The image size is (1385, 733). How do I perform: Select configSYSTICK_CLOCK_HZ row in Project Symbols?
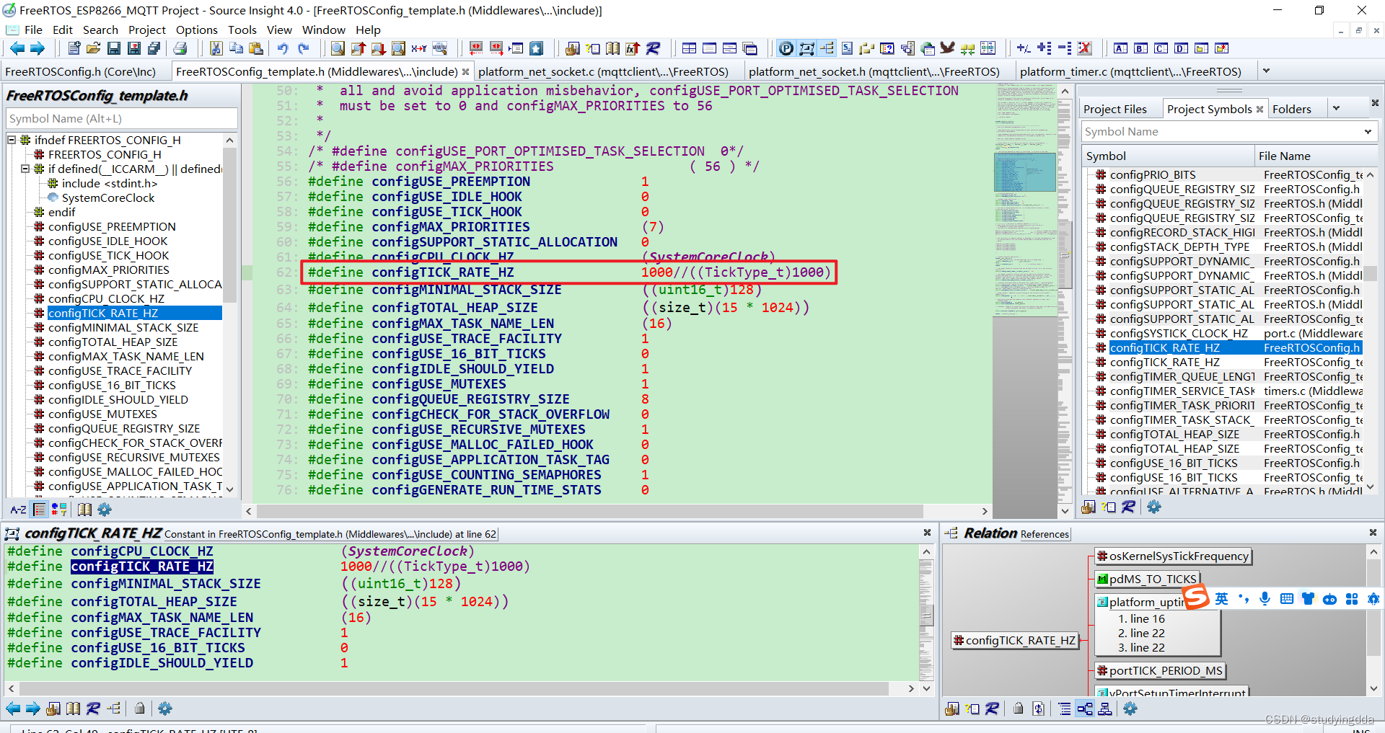coord(1228,333)
